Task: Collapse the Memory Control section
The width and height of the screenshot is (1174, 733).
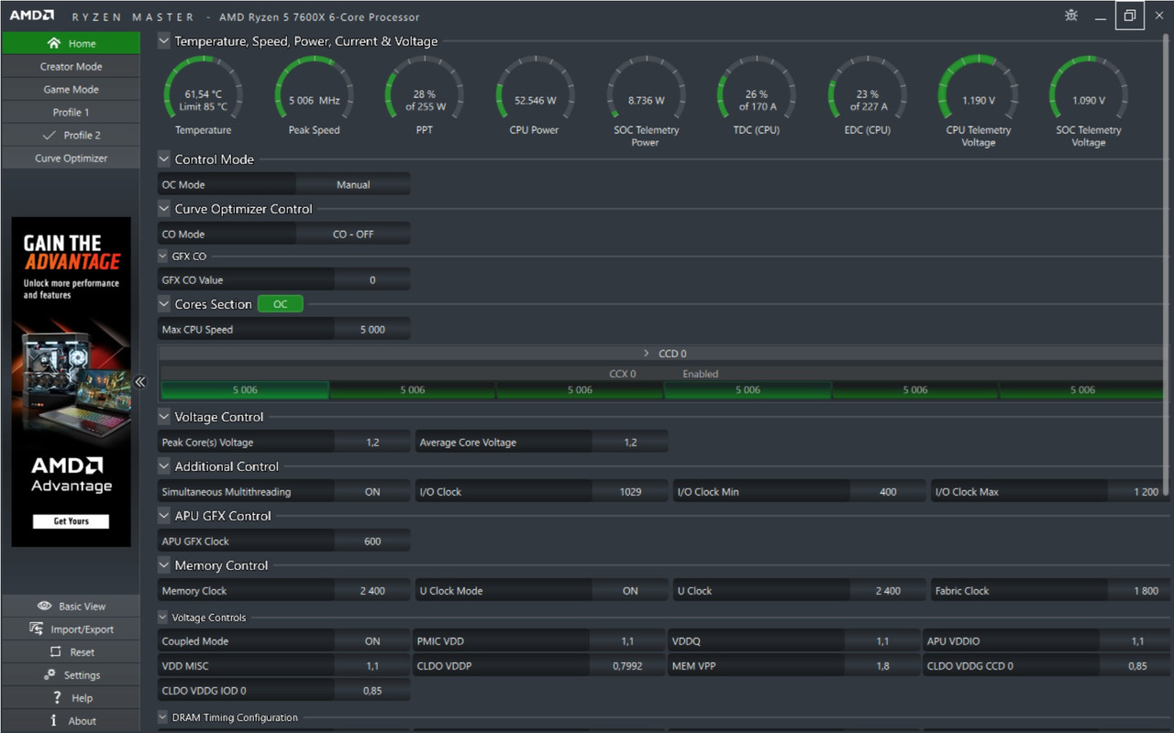Action: coord(163,564)
